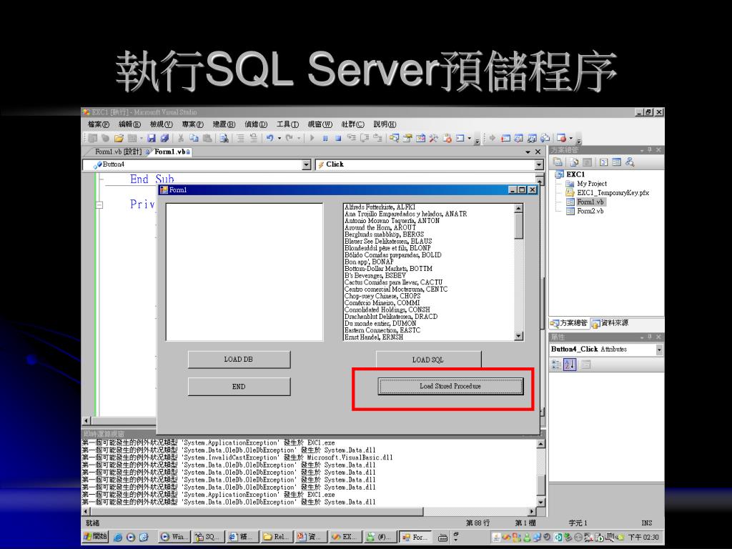Image resolution: width=732 pixels, height=549 pixels.
Task: Select Form1.vb in Solution Explorer tree
Action: pyautogui.click(x=590, y=202)
